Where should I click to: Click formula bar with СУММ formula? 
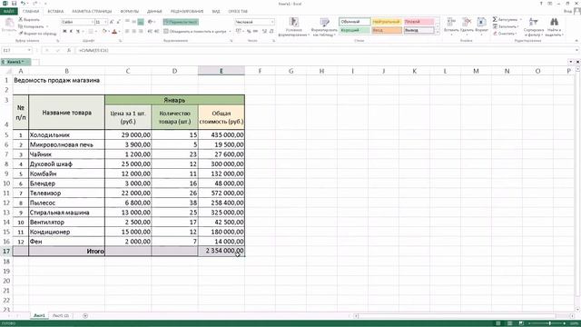(x=326, y=50)
